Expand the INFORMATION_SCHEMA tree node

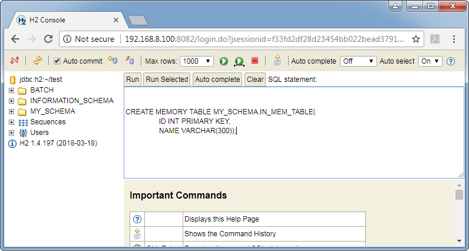[12, 101]
